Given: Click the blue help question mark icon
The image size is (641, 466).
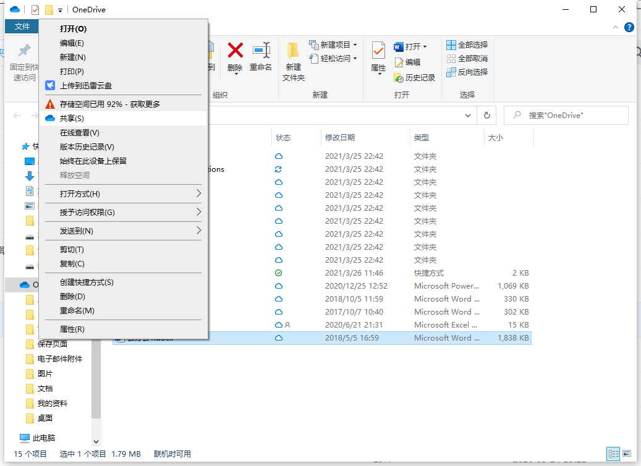Looking at the screenshot, I should click(629, 27).
